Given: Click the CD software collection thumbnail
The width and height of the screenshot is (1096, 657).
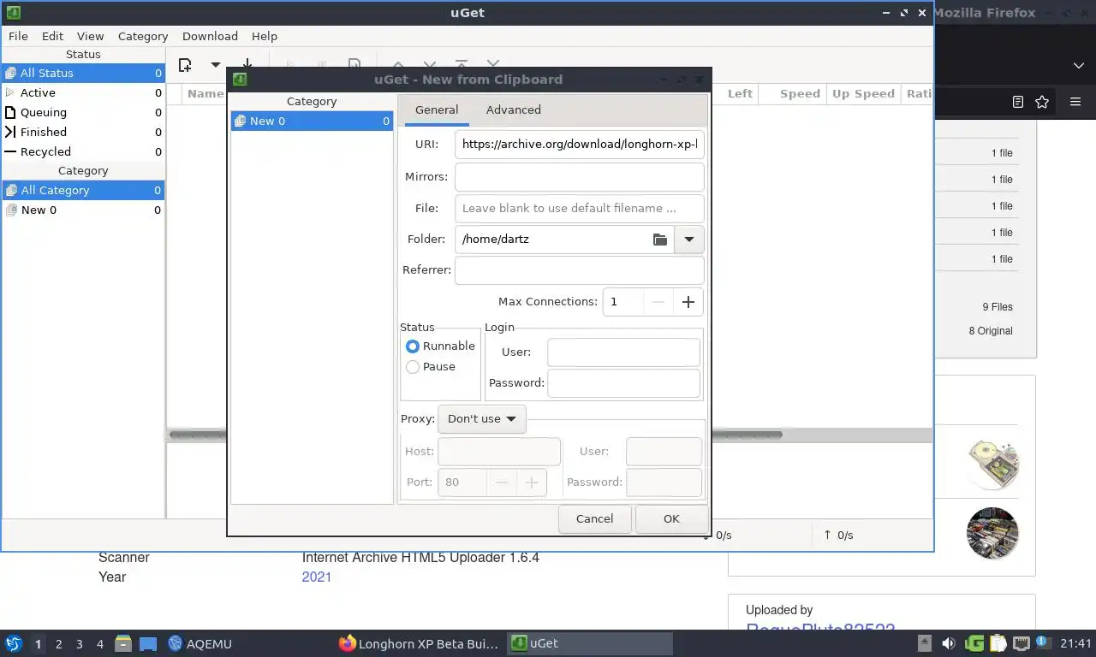Looking at the screenshot, I should (x=992, y=465).
